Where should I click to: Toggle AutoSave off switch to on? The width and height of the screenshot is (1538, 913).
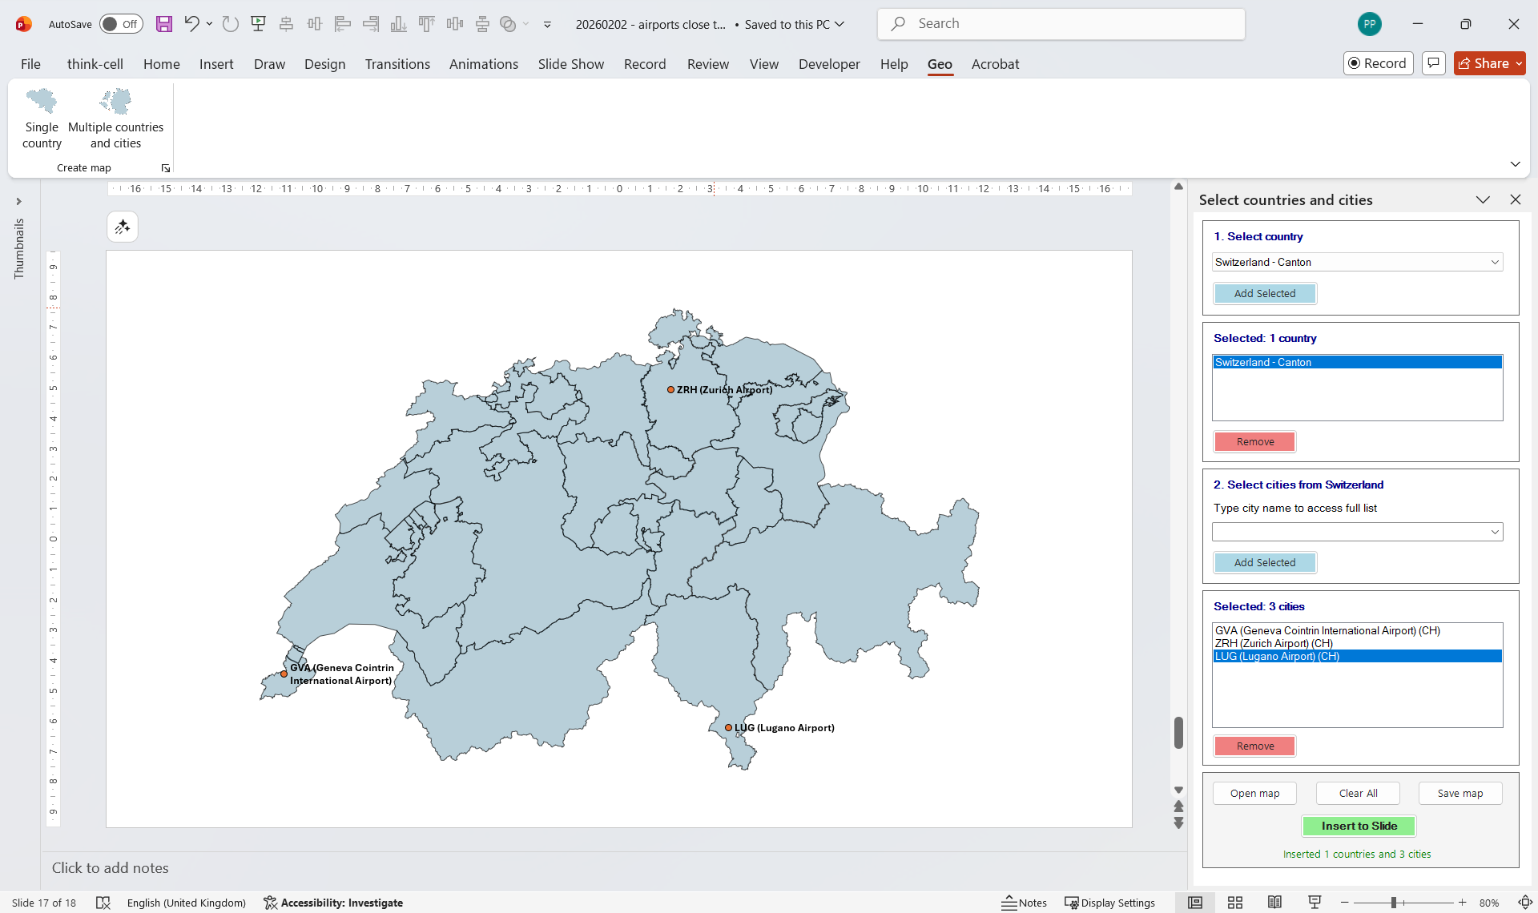point(120,24)
